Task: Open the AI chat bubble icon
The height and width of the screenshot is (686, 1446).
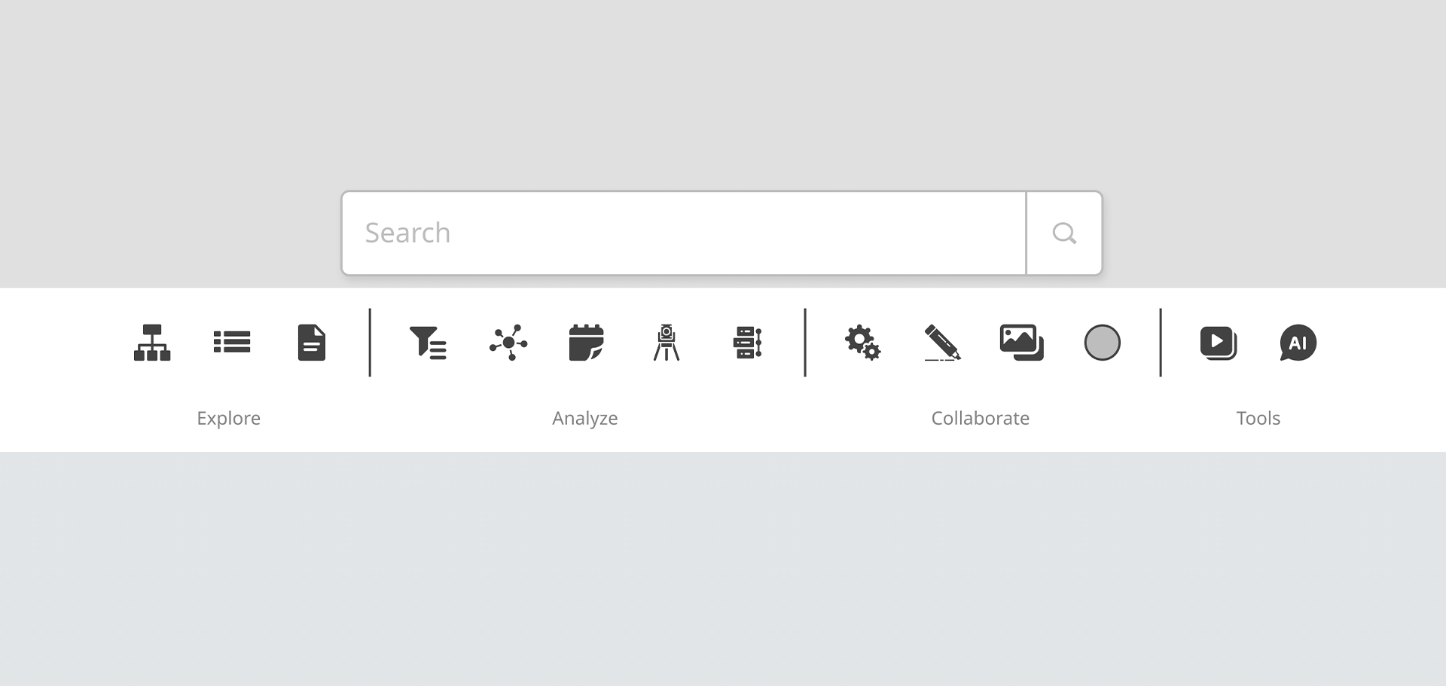Action: pyautogui.click(x=1298, y=343)
